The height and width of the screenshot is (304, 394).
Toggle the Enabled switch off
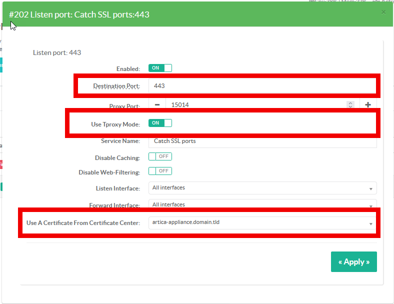tap(160, 68)
